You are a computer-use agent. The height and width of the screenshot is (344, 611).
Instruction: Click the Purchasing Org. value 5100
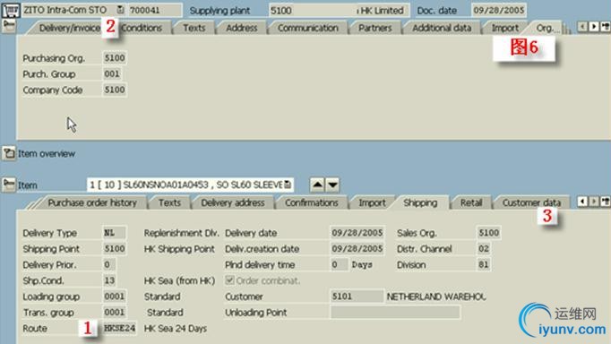(x=115, y=58)
